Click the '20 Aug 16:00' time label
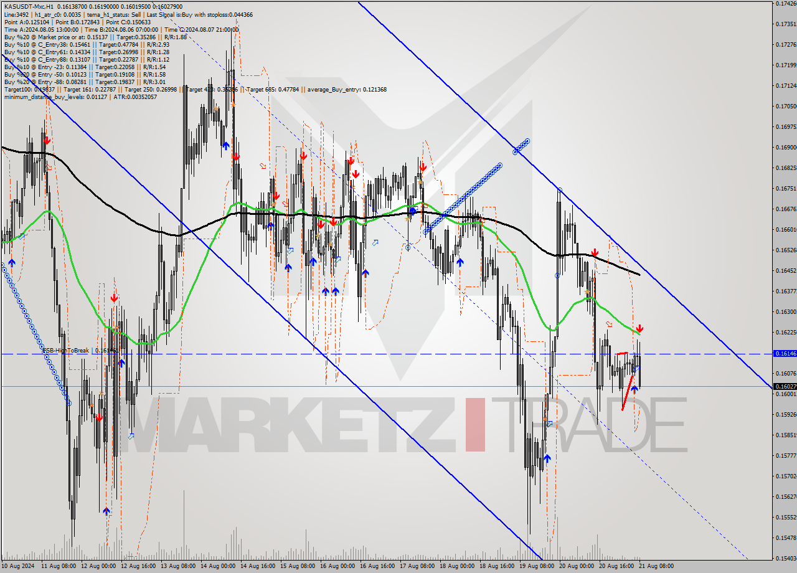797x573 pixels. [x=616, y=566]
